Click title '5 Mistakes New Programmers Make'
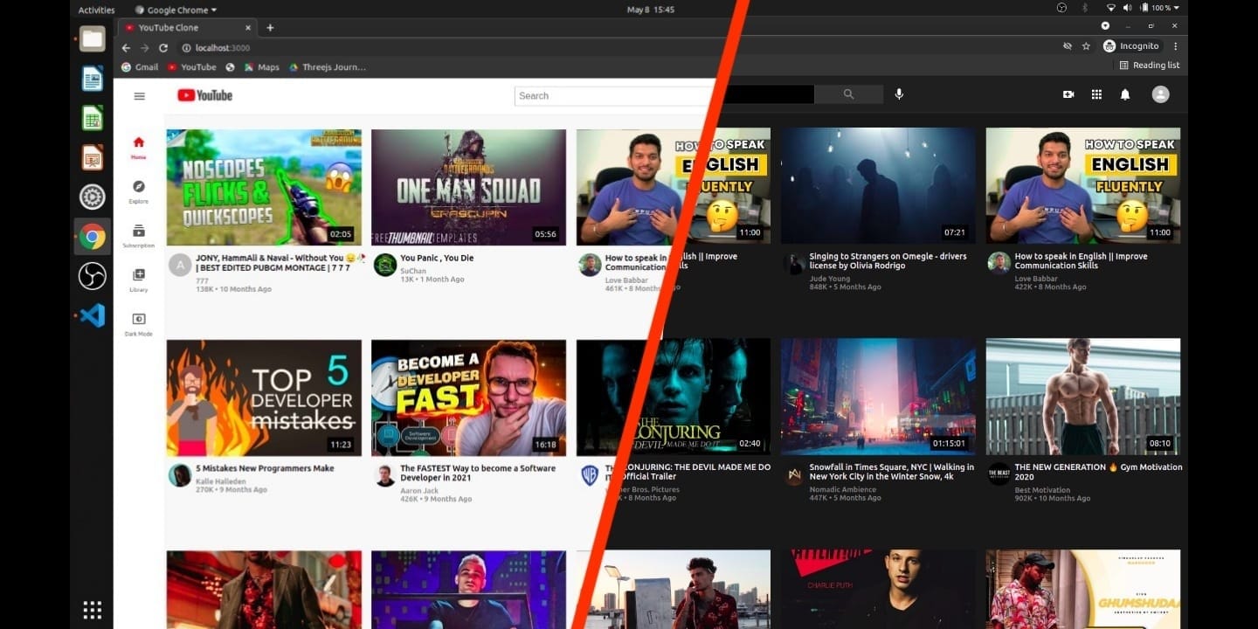The height and width of the screenshot is (629, 1258). 265,468
